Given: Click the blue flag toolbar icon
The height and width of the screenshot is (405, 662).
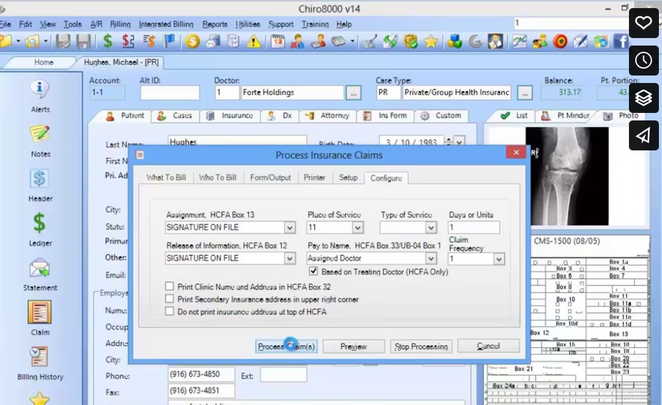Looking at the screenshot, I should 169,41.
